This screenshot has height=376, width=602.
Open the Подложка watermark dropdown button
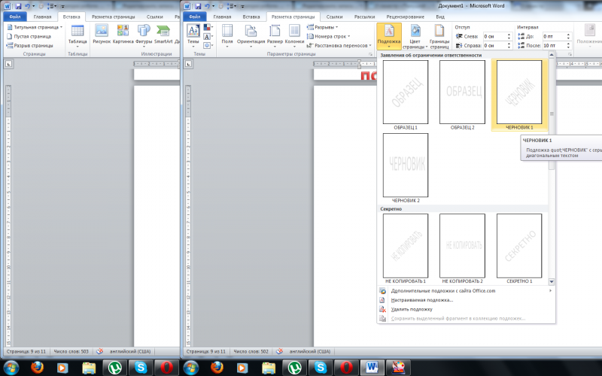pyautogui.click(x=389, y=36)
